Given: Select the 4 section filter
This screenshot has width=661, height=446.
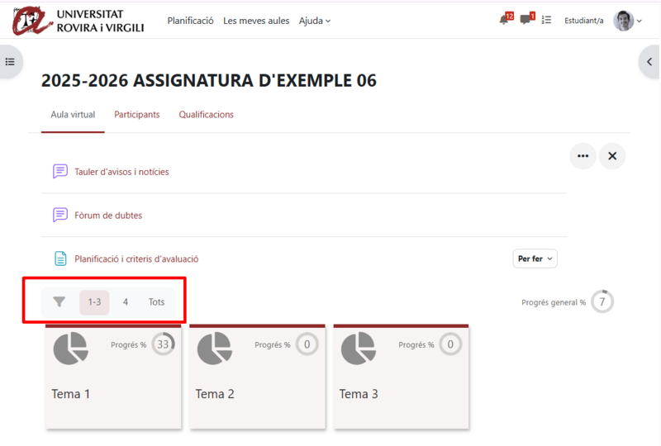Looking at the screenshot, I should click(126, 302).
